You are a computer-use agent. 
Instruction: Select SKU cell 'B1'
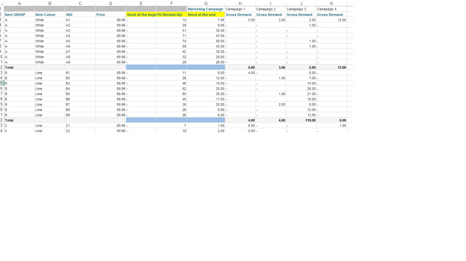click(80, 73)
